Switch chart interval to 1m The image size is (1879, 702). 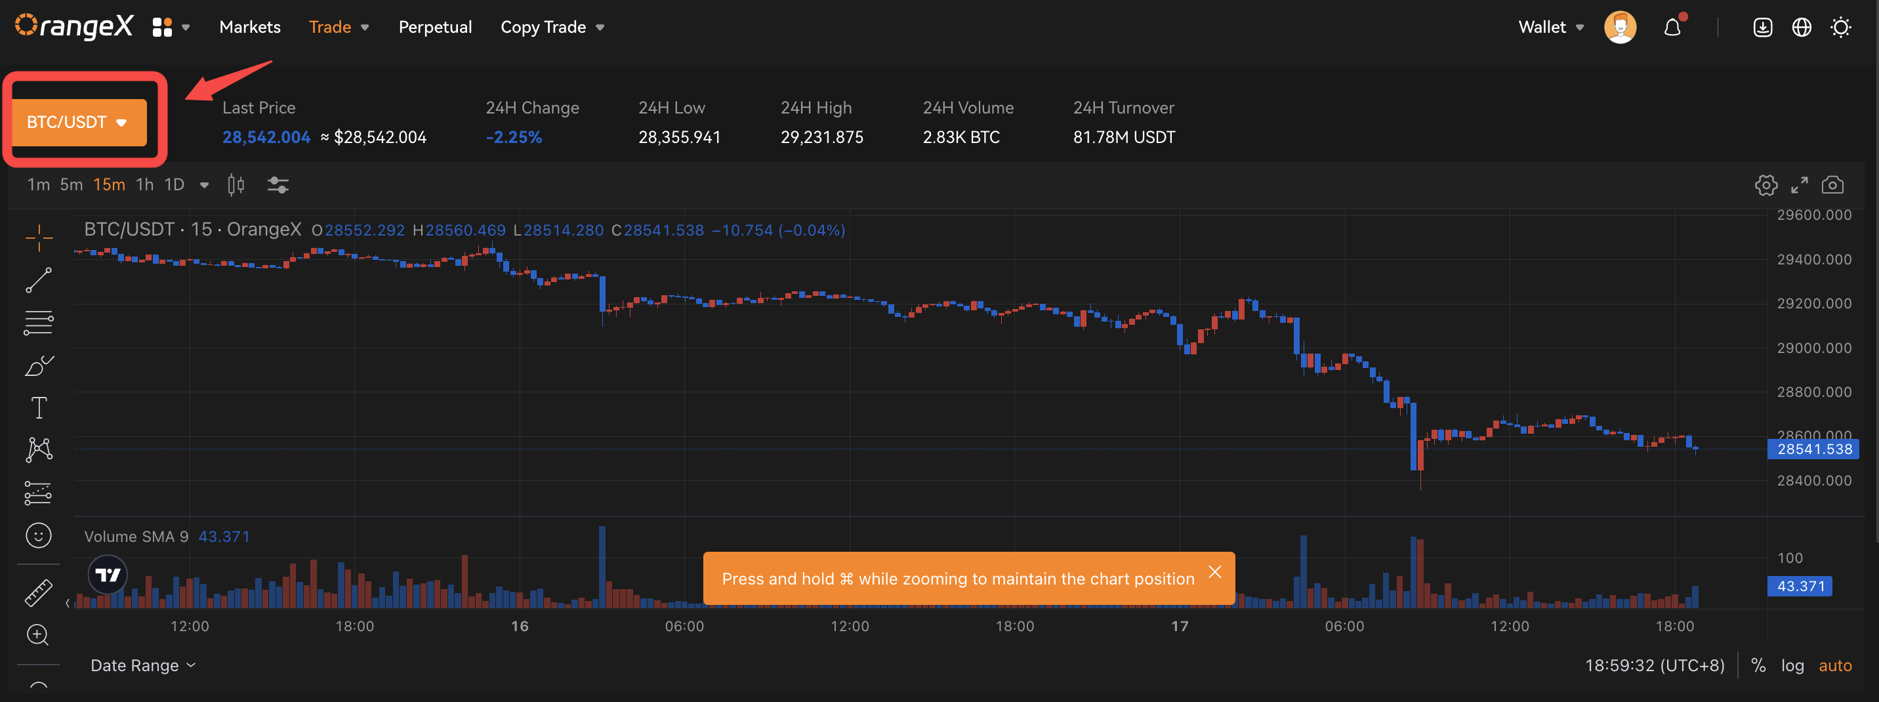tap(39, 184)
